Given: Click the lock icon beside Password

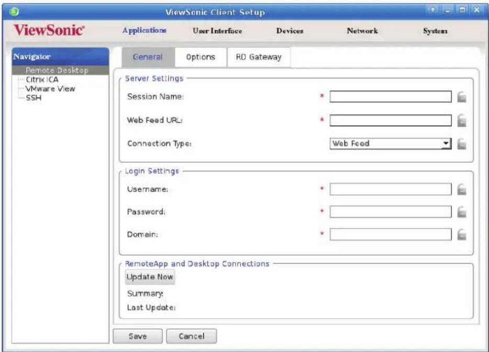Looking at the screenshot, I should point(462,212).
